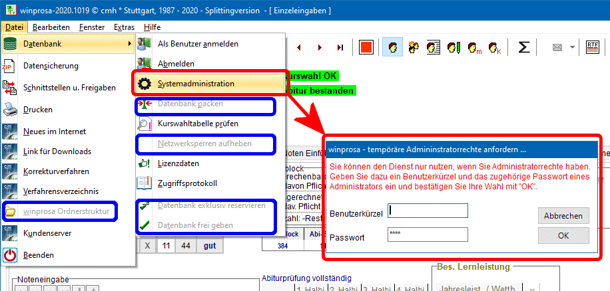Click into the Passwort field

tap(428, 235)
